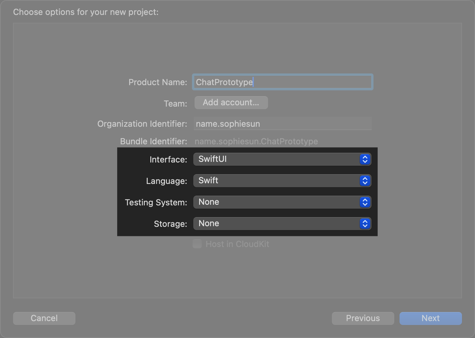Screen dimensions: 475x338
Task: Open the Interface dropdown showing SwiftUI
Action: [277, 159]
